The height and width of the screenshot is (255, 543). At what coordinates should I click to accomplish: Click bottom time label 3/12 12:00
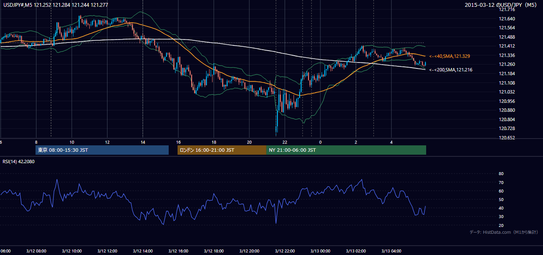coord(107,251)
